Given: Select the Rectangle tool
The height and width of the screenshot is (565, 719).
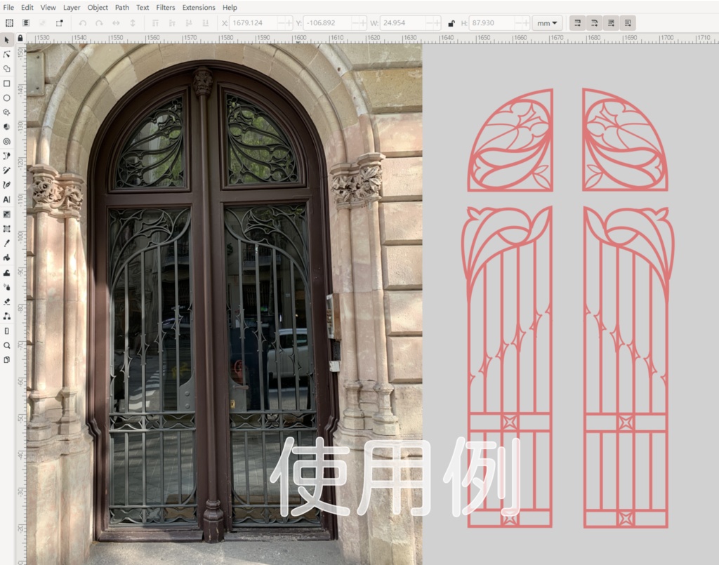Looking at the screenshot, I should point(6,84).
